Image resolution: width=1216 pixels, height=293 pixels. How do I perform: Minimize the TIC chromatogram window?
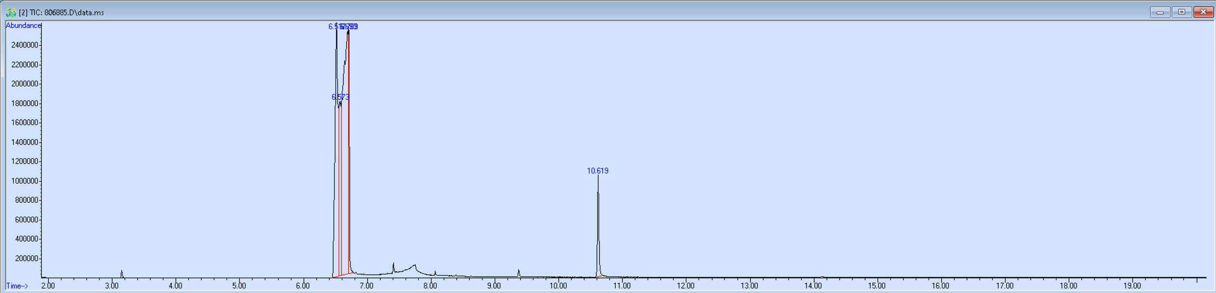pyautogui.click(x=1160, y=12)
